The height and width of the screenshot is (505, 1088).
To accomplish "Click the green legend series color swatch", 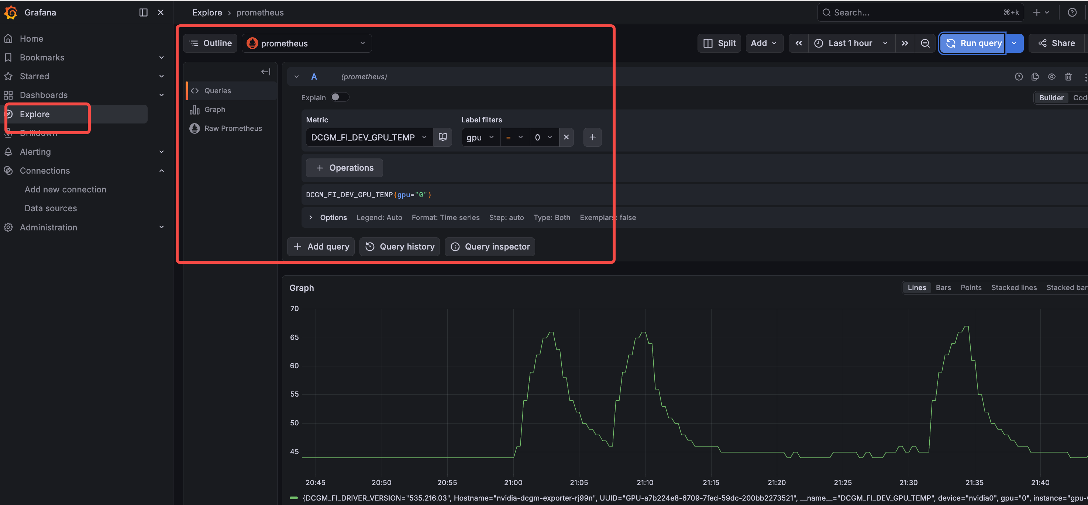I will coord(293,498).
